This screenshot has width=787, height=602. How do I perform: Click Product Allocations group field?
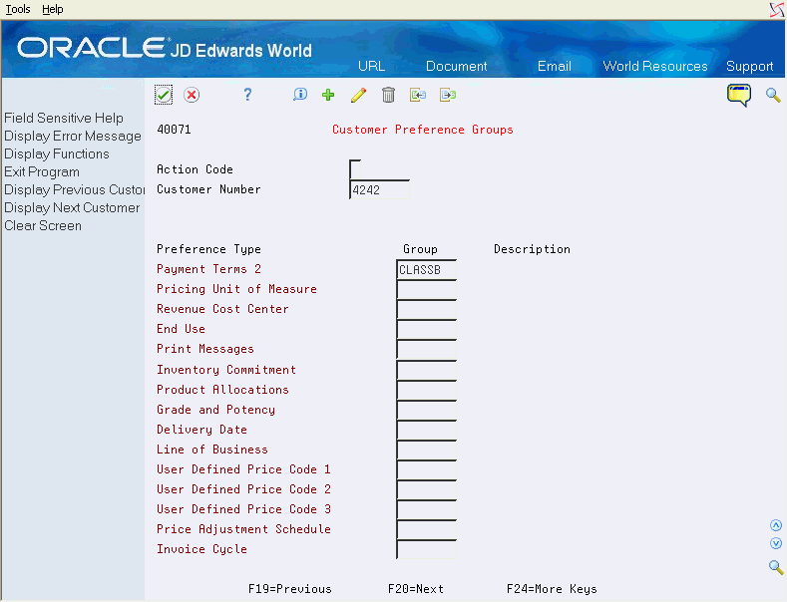[x=427, y=390]
